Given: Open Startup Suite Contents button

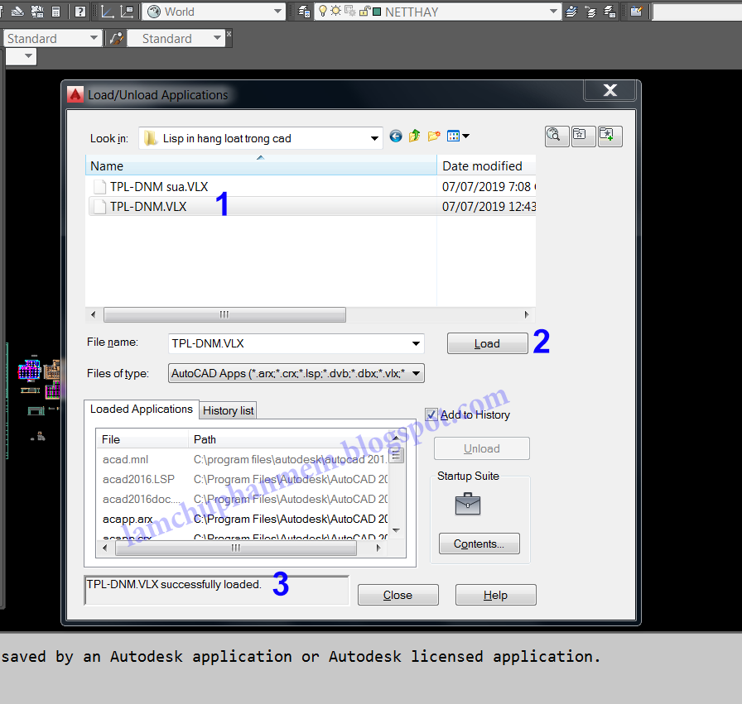Looking at the screenshot, I should (479, 544).
